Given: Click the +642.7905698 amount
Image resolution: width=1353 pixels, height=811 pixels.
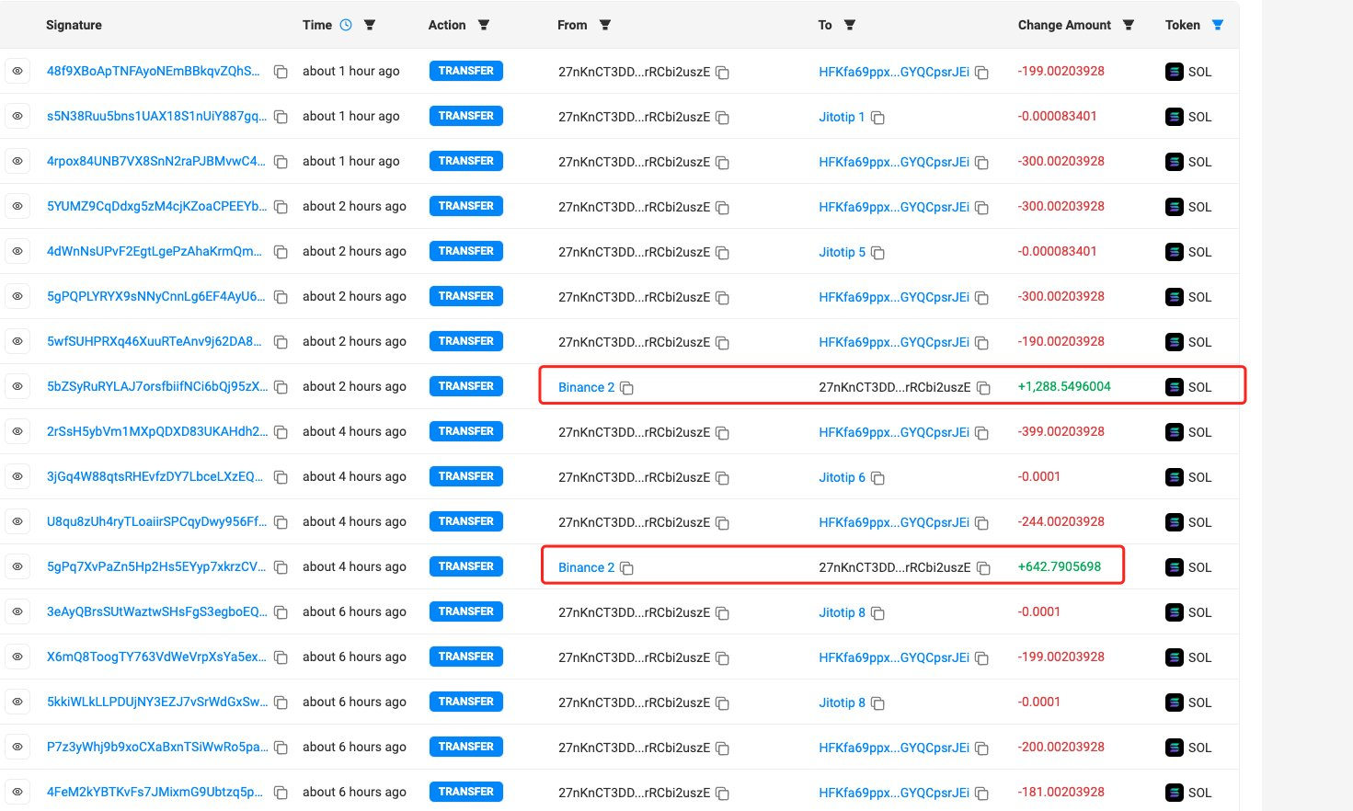Looking at the screenshot, I should click(x=1060, y=566).
